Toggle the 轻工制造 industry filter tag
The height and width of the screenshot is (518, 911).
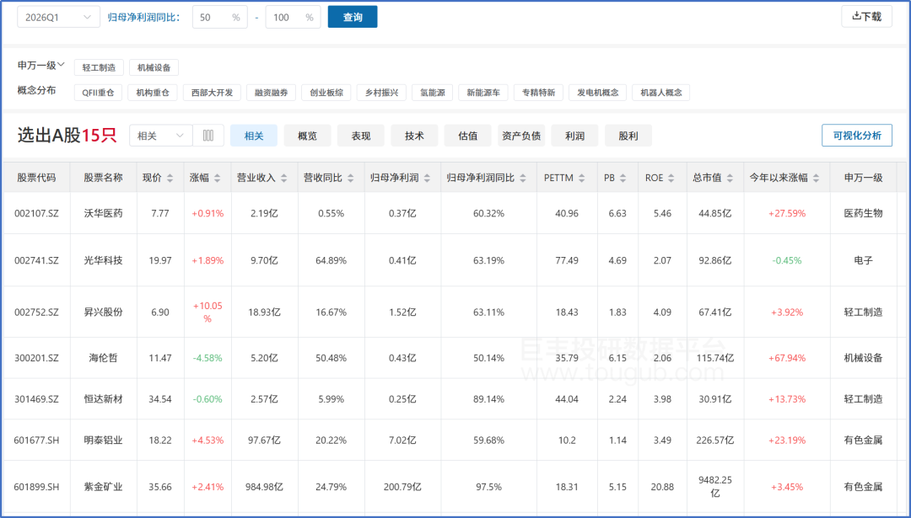click(x=100, y=67)
